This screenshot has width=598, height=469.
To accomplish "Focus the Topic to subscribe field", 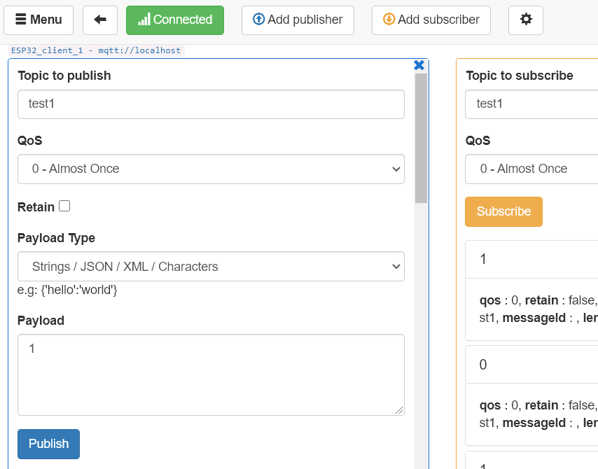I will coord(531,104).
